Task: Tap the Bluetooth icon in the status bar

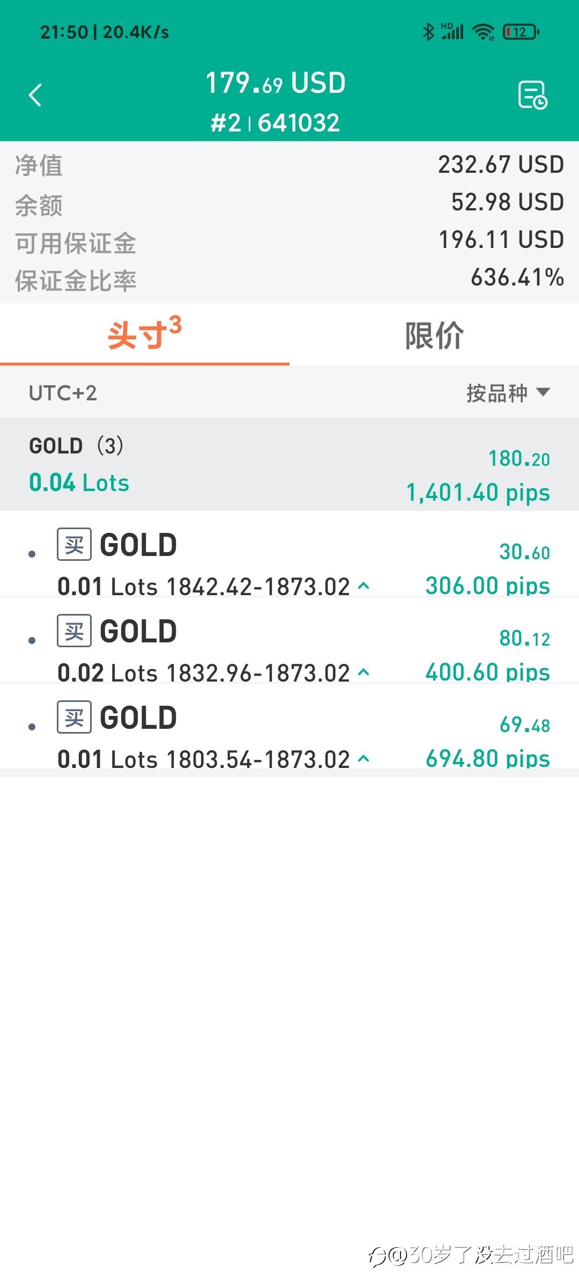Action: point(428,32)
